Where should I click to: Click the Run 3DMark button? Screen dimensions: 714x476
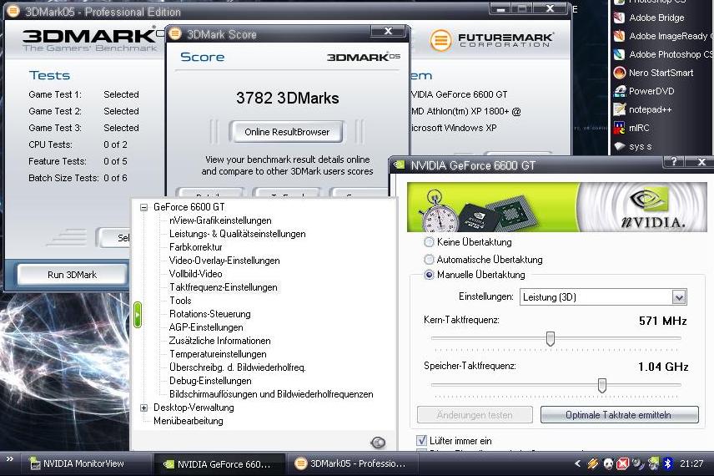[72, 275]
